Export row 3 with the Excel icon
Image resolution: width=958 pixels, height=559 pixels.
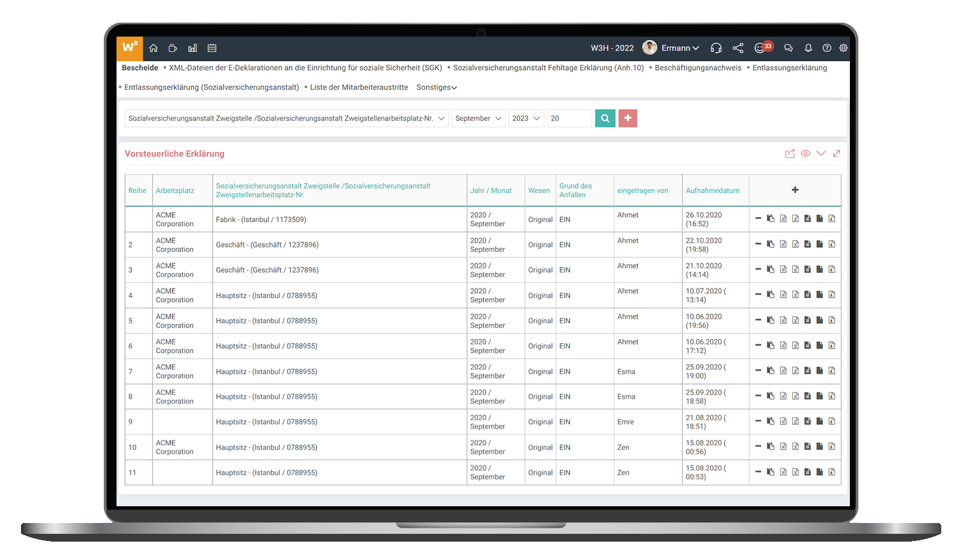pos(795,269)
